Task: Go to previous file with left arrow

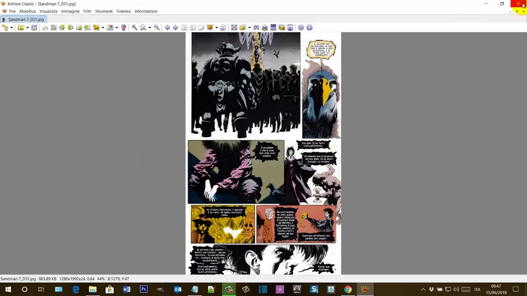Action: click(167, 28)
